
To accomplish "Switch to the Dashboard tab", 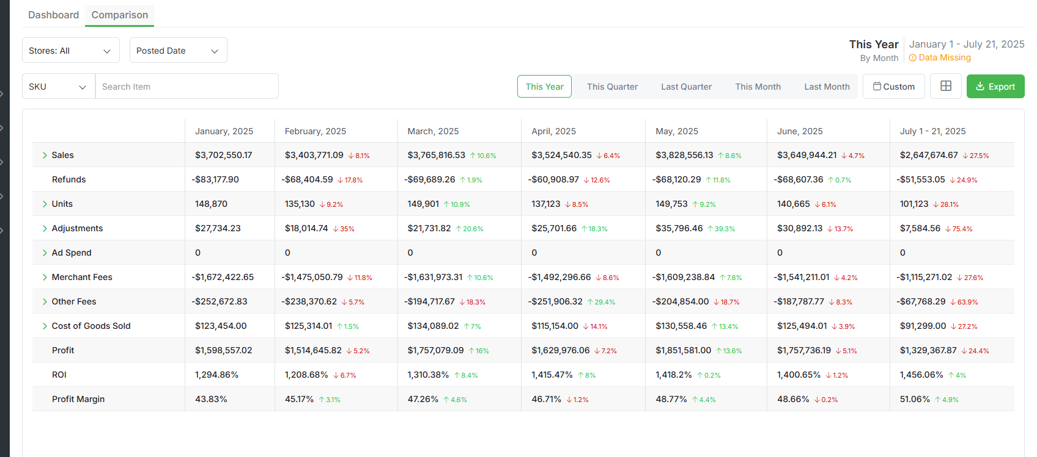I will [53, 15].
